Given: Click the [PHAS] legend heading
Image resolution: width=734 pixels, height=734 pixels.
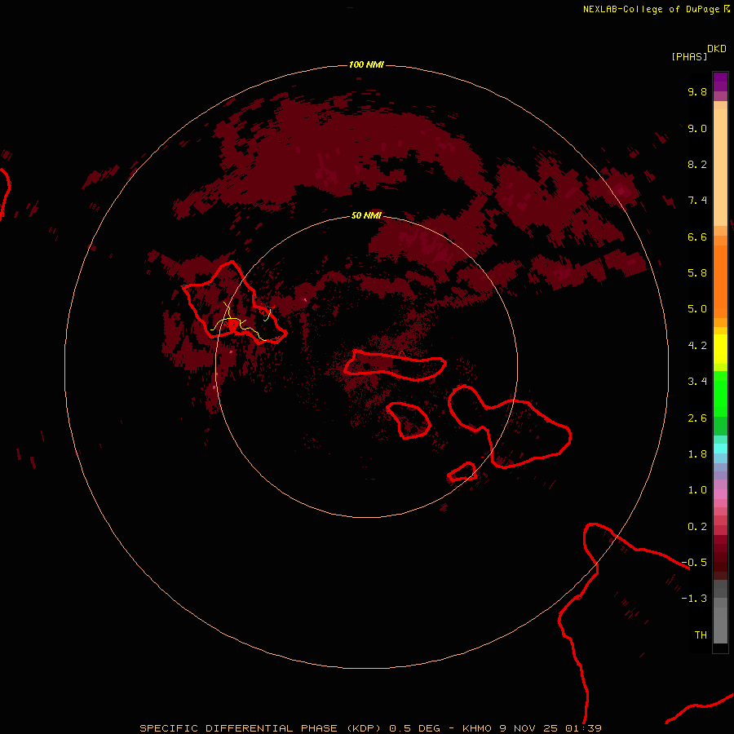Looking at the screenshot, I should pyautogui.click(x=689, y=56).
